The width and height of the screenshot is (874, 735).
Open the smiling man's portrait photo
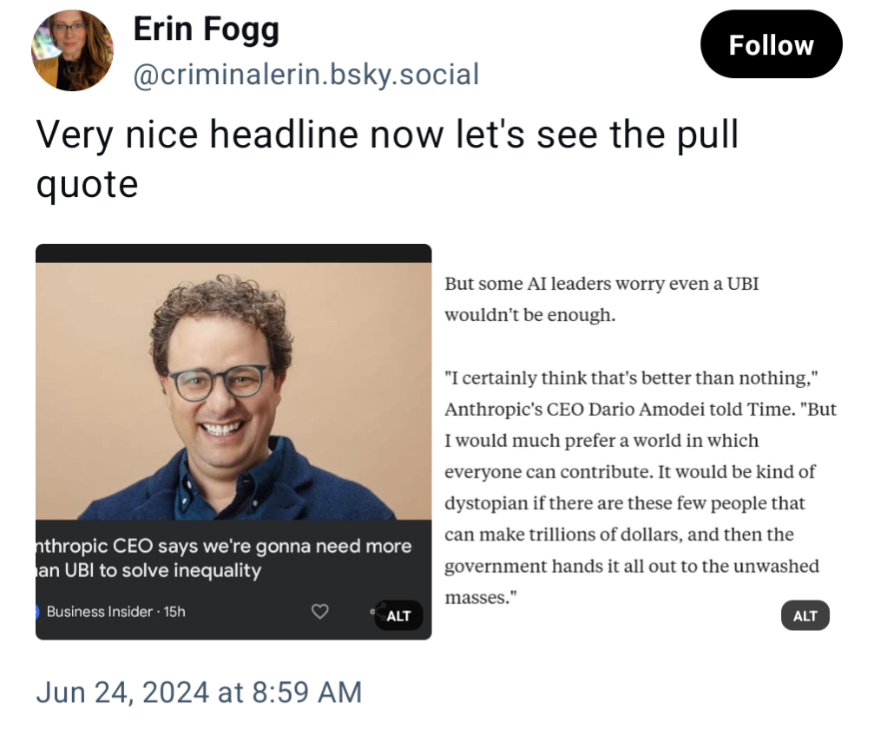pos(233,390)
